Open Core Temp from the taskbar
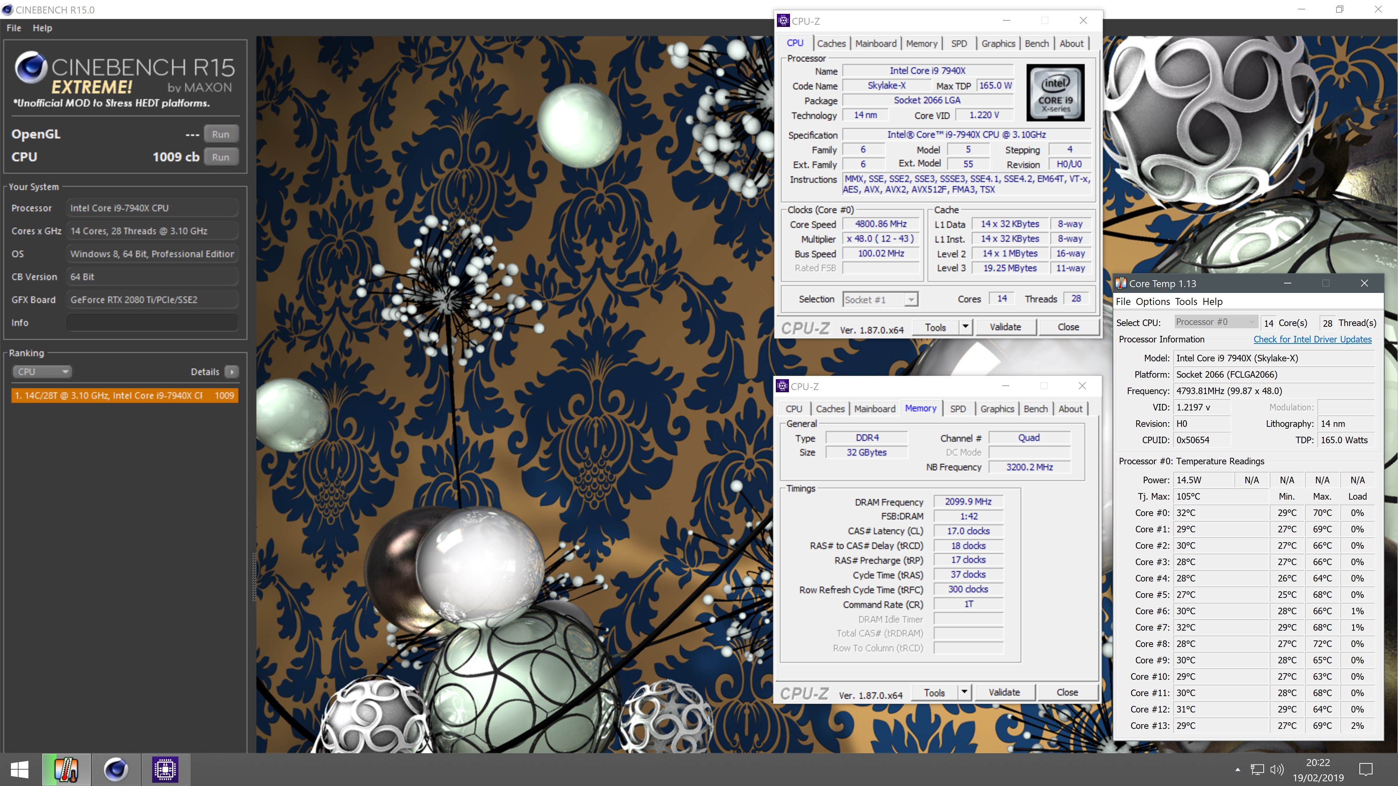1398x786 pixels. [x=66, y=769]
